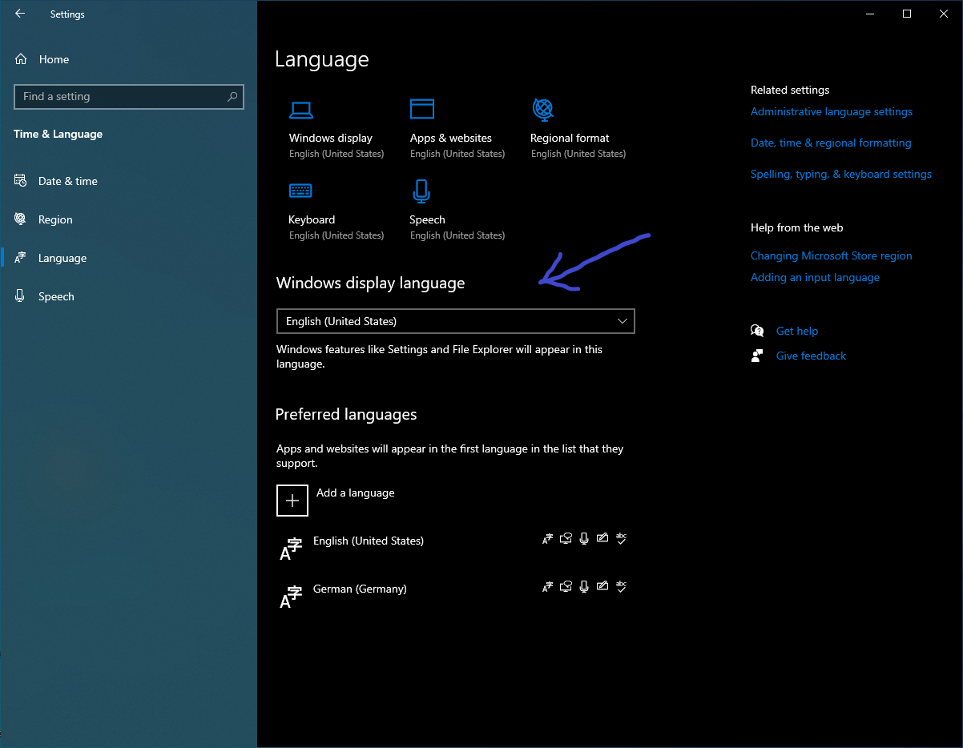Click the Get help chat icon
963x748 pixels.
pyautogui.click(x=757, y=331)
